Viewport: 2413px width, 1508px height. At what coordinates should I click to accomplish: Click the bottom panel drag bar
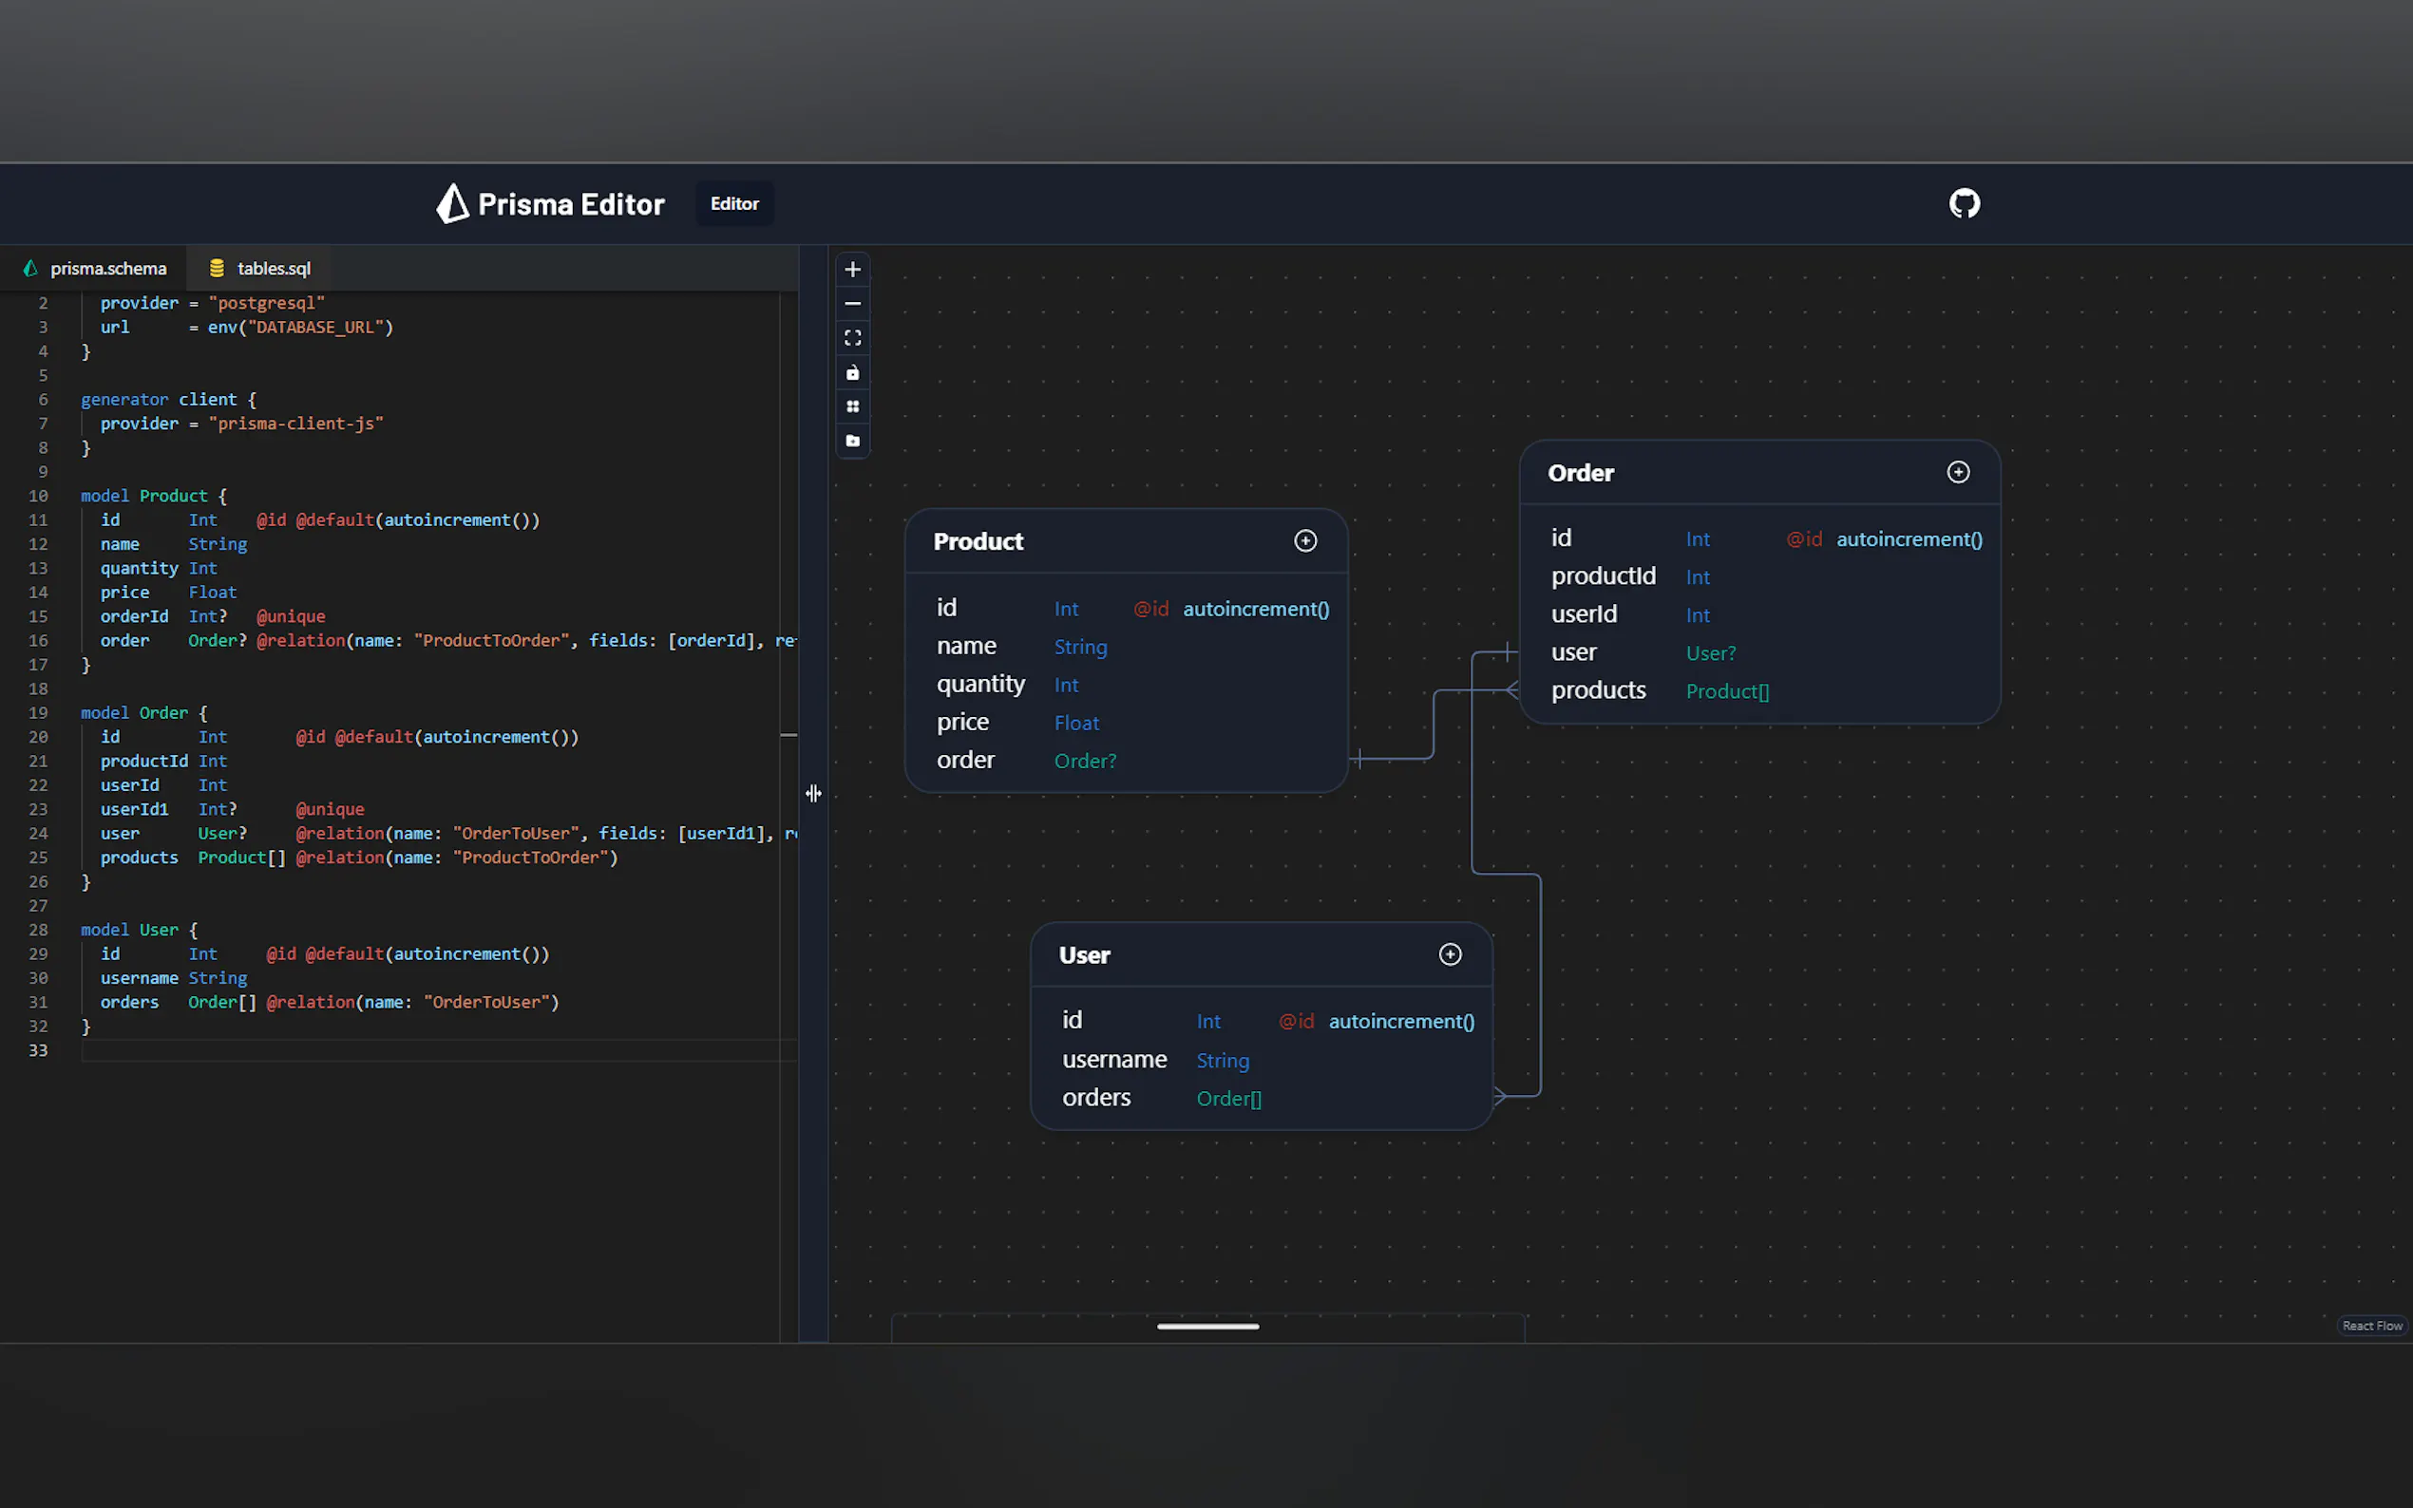coord(1207,1327)
